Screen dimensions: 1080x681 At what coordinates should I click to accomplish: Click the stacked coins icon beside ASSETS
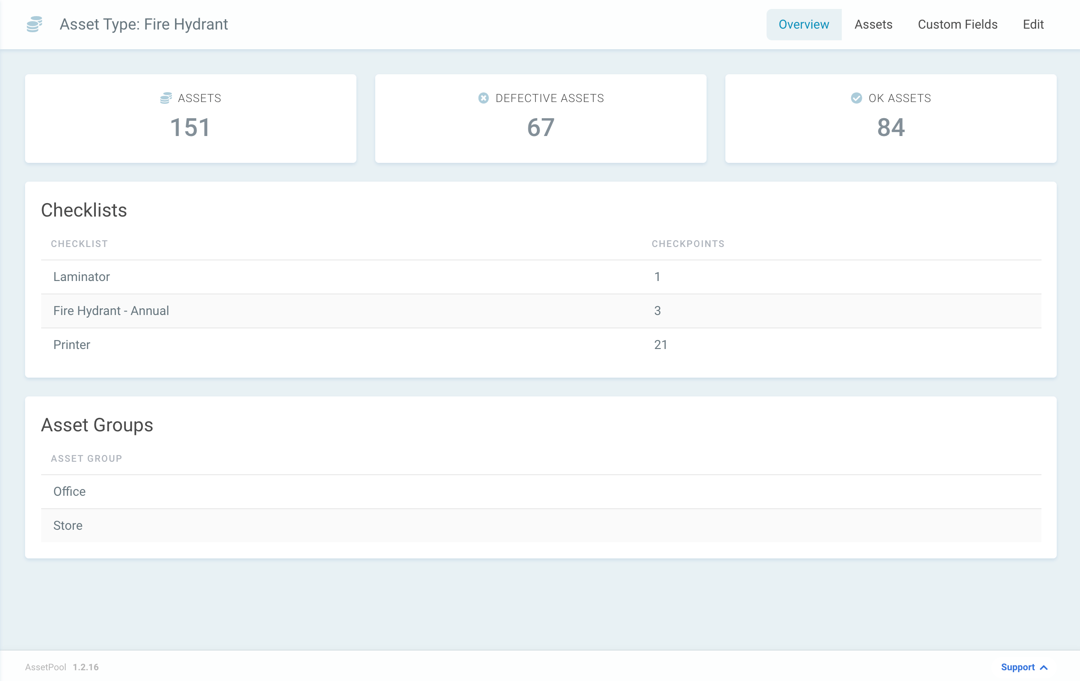pyautogui.click(x=166, y=98)
